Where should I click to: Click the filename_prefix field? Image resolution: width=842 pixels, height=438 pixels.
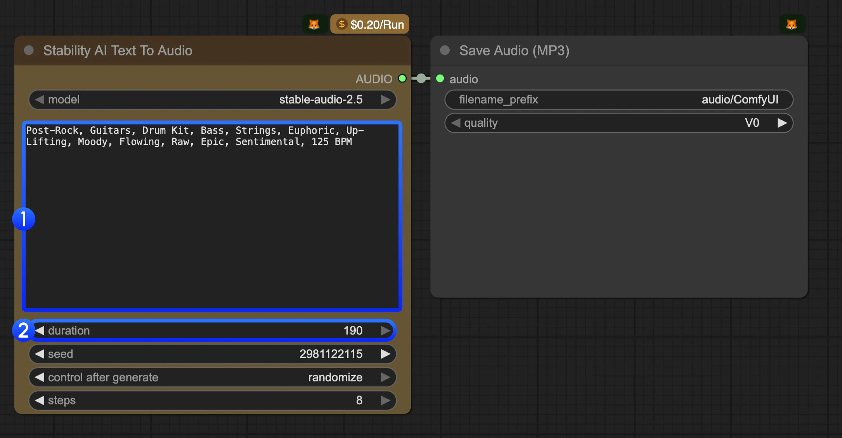click(619, 100)
